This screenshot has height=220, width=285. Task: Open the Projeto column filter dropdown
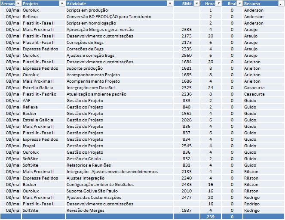click(x=62, y=3)
